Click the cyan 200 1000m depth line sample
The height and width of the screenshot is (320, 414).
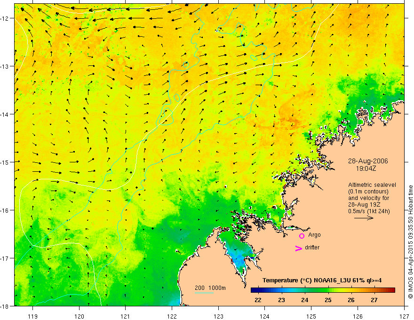coord(204,293)
